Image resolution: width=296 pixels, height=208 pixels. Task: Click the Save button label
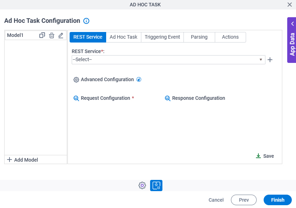pyautogui.click(x=269, y=156)
